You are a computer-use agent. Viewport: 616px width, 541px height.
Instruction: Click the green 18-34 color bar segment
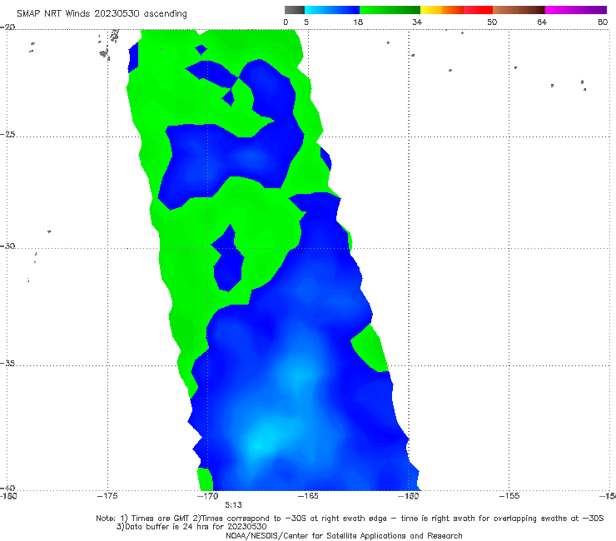pos(390,10)
